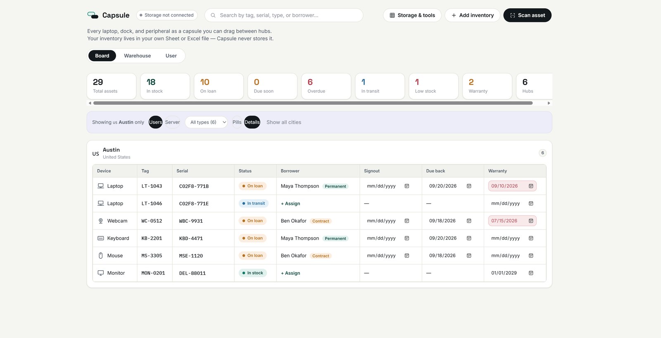The width and height of the screenshot is (661, 338).
Task: Click the mouse device icon
Action: [100, 255]
